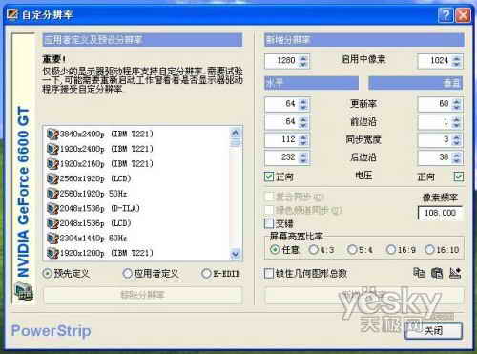Click the monitor icon beside 1920x2400p (IBM T221)
The width and height of the screenshot is (477, 354).
point(52,149)
